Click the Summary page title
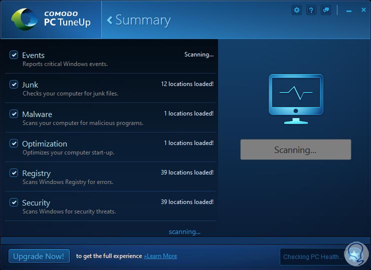The width and height of the screenshot is (371, 270). point(143,20)
